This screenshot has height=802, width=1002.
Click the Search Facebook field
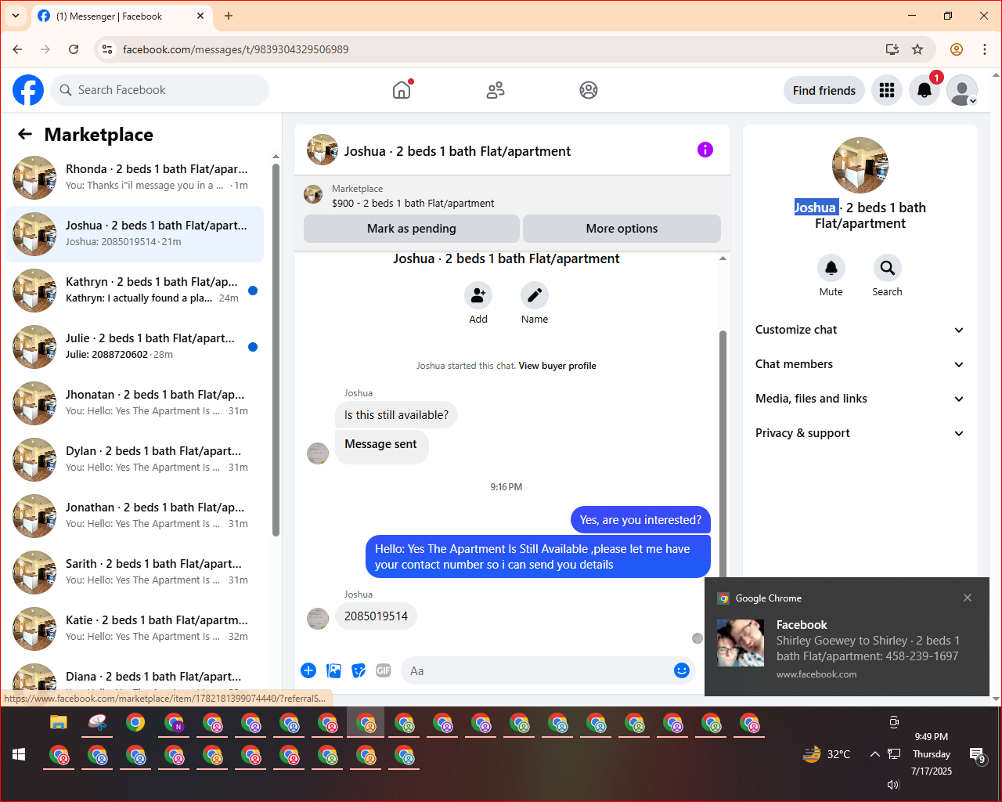click(160, 90)
